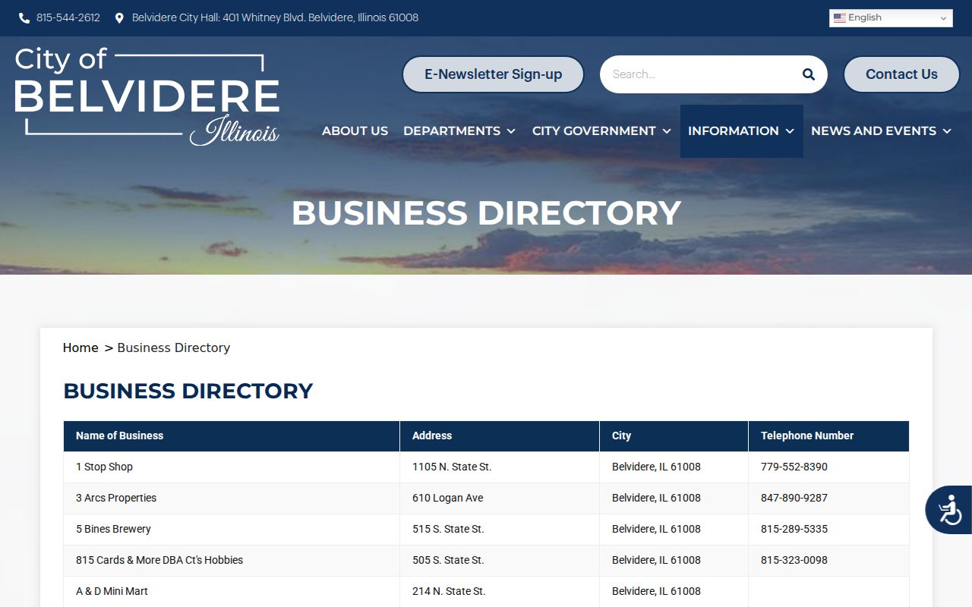Image resolution: width=972 pixels, height=607 pixels.
Task: Open the accessibility wheelchair widget
Action: pos(949,510)
